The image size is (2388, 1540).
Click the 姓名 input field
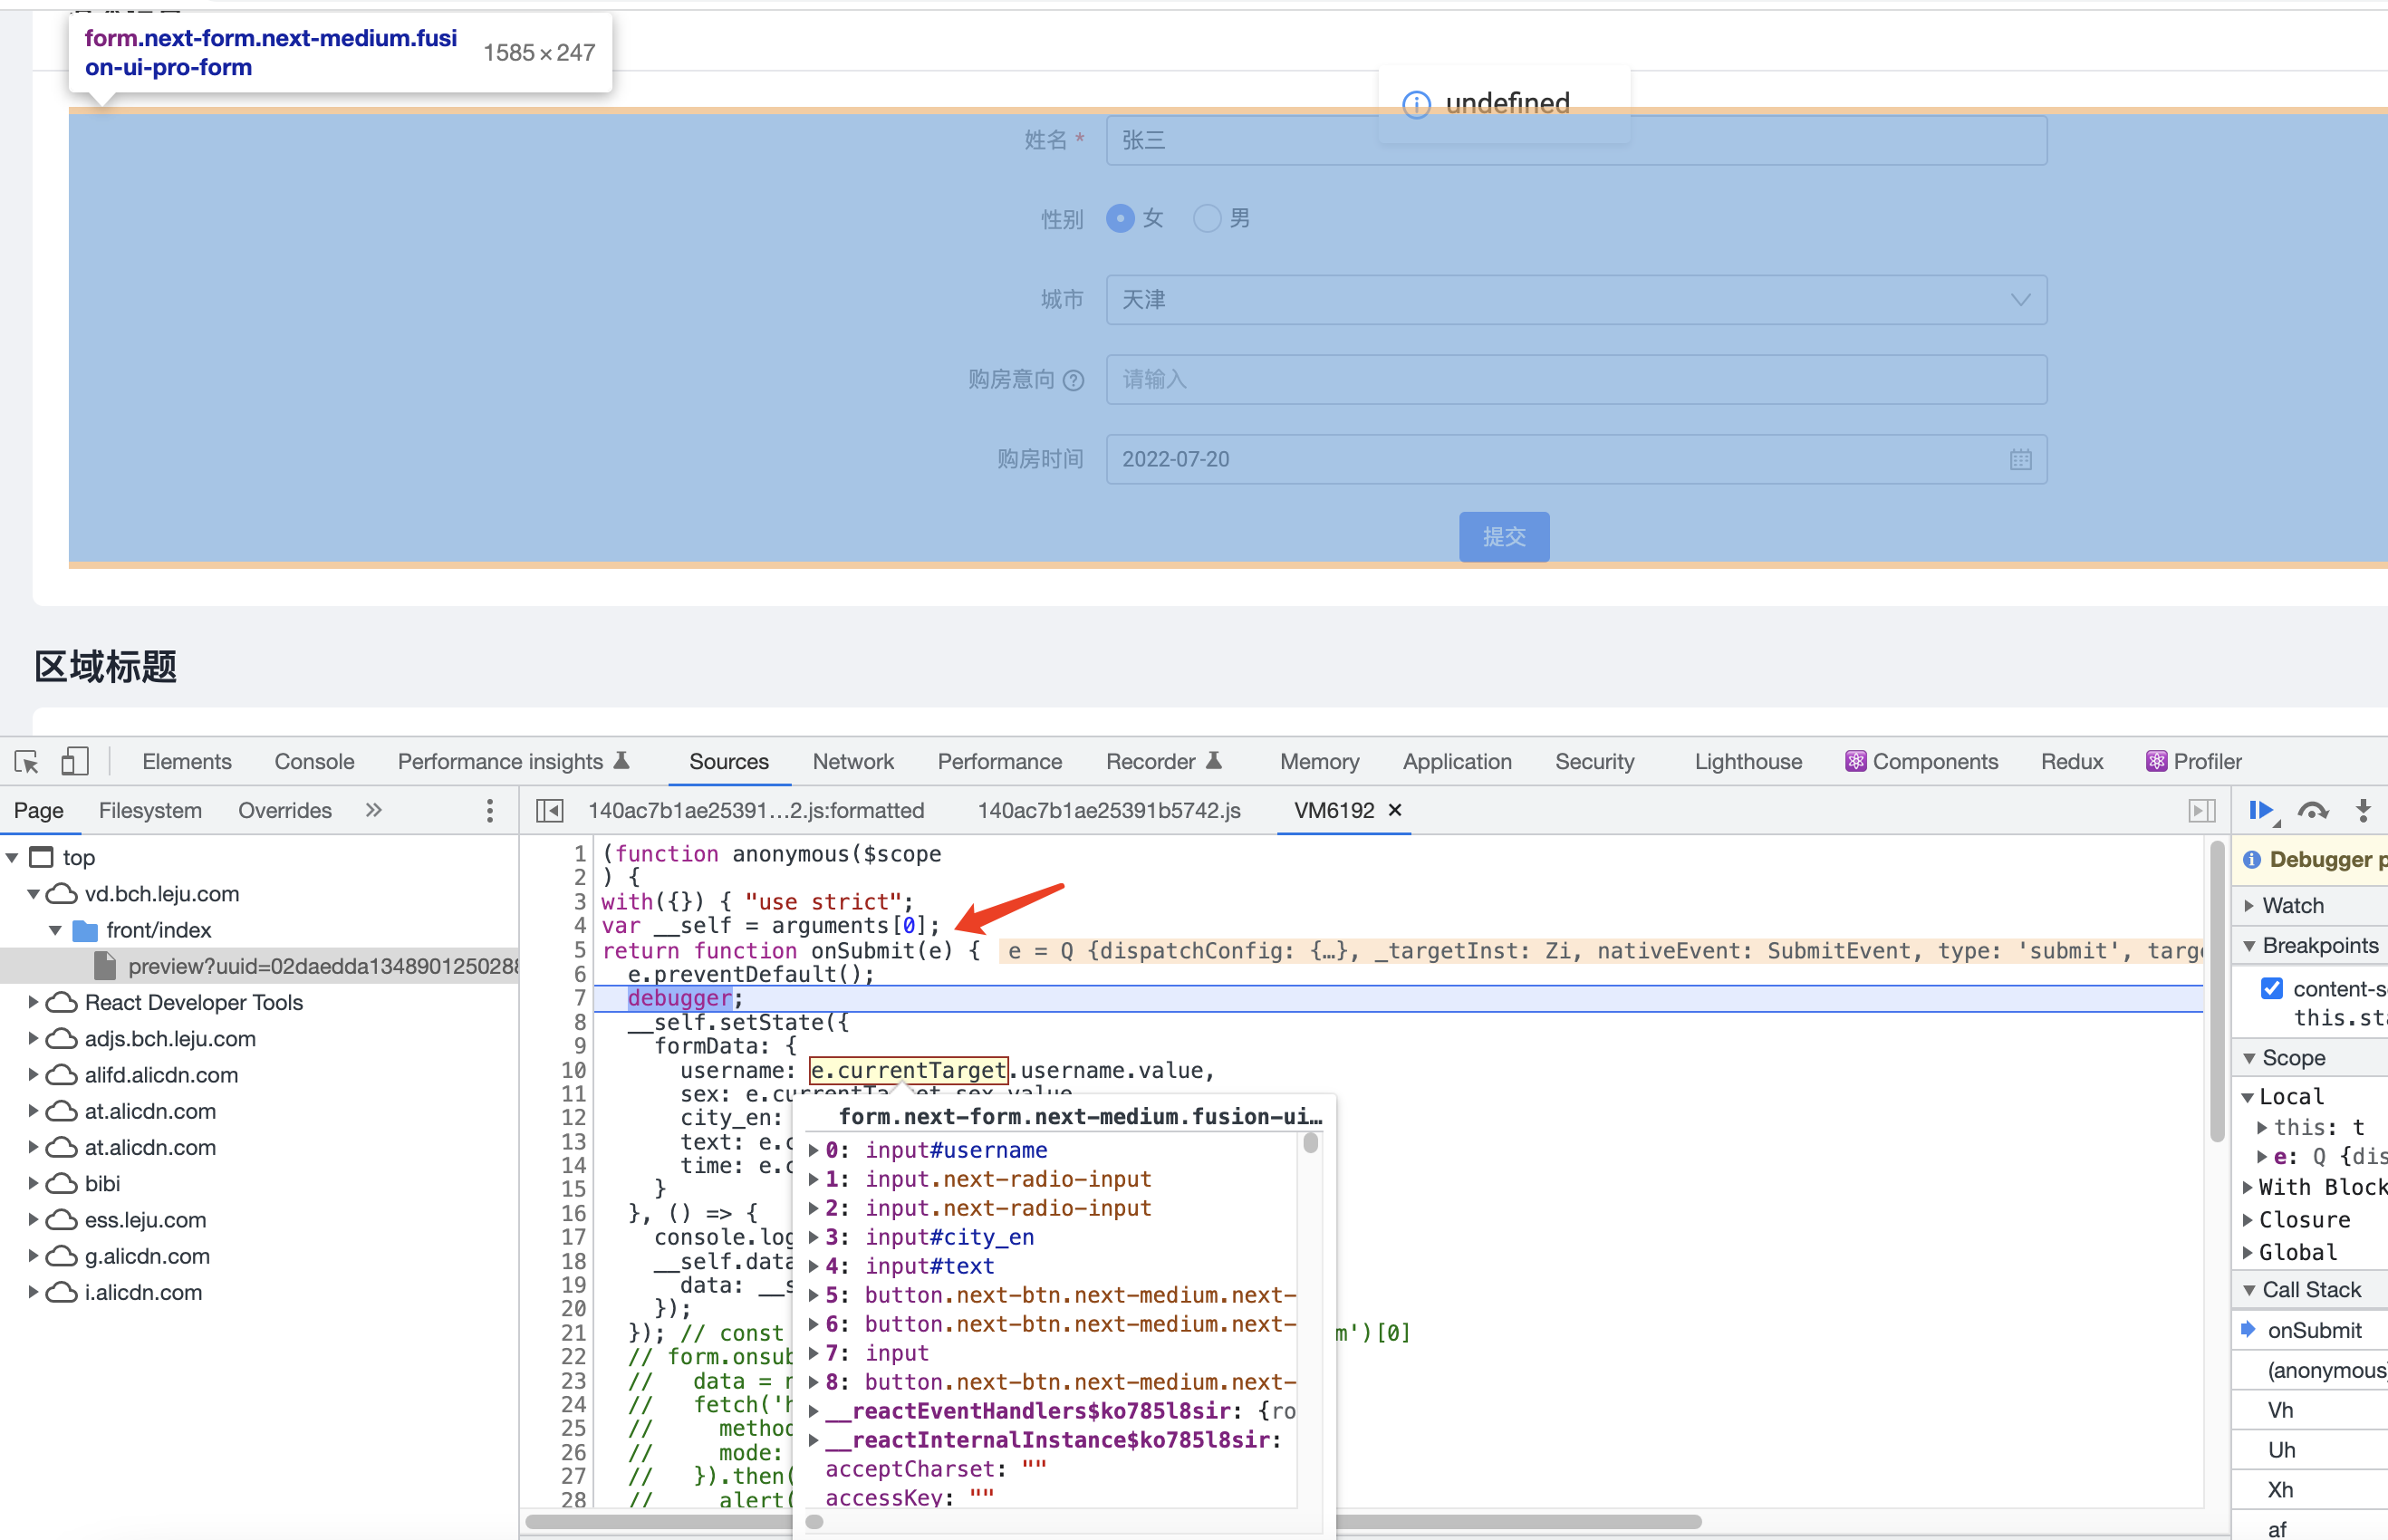(1576, 140)
